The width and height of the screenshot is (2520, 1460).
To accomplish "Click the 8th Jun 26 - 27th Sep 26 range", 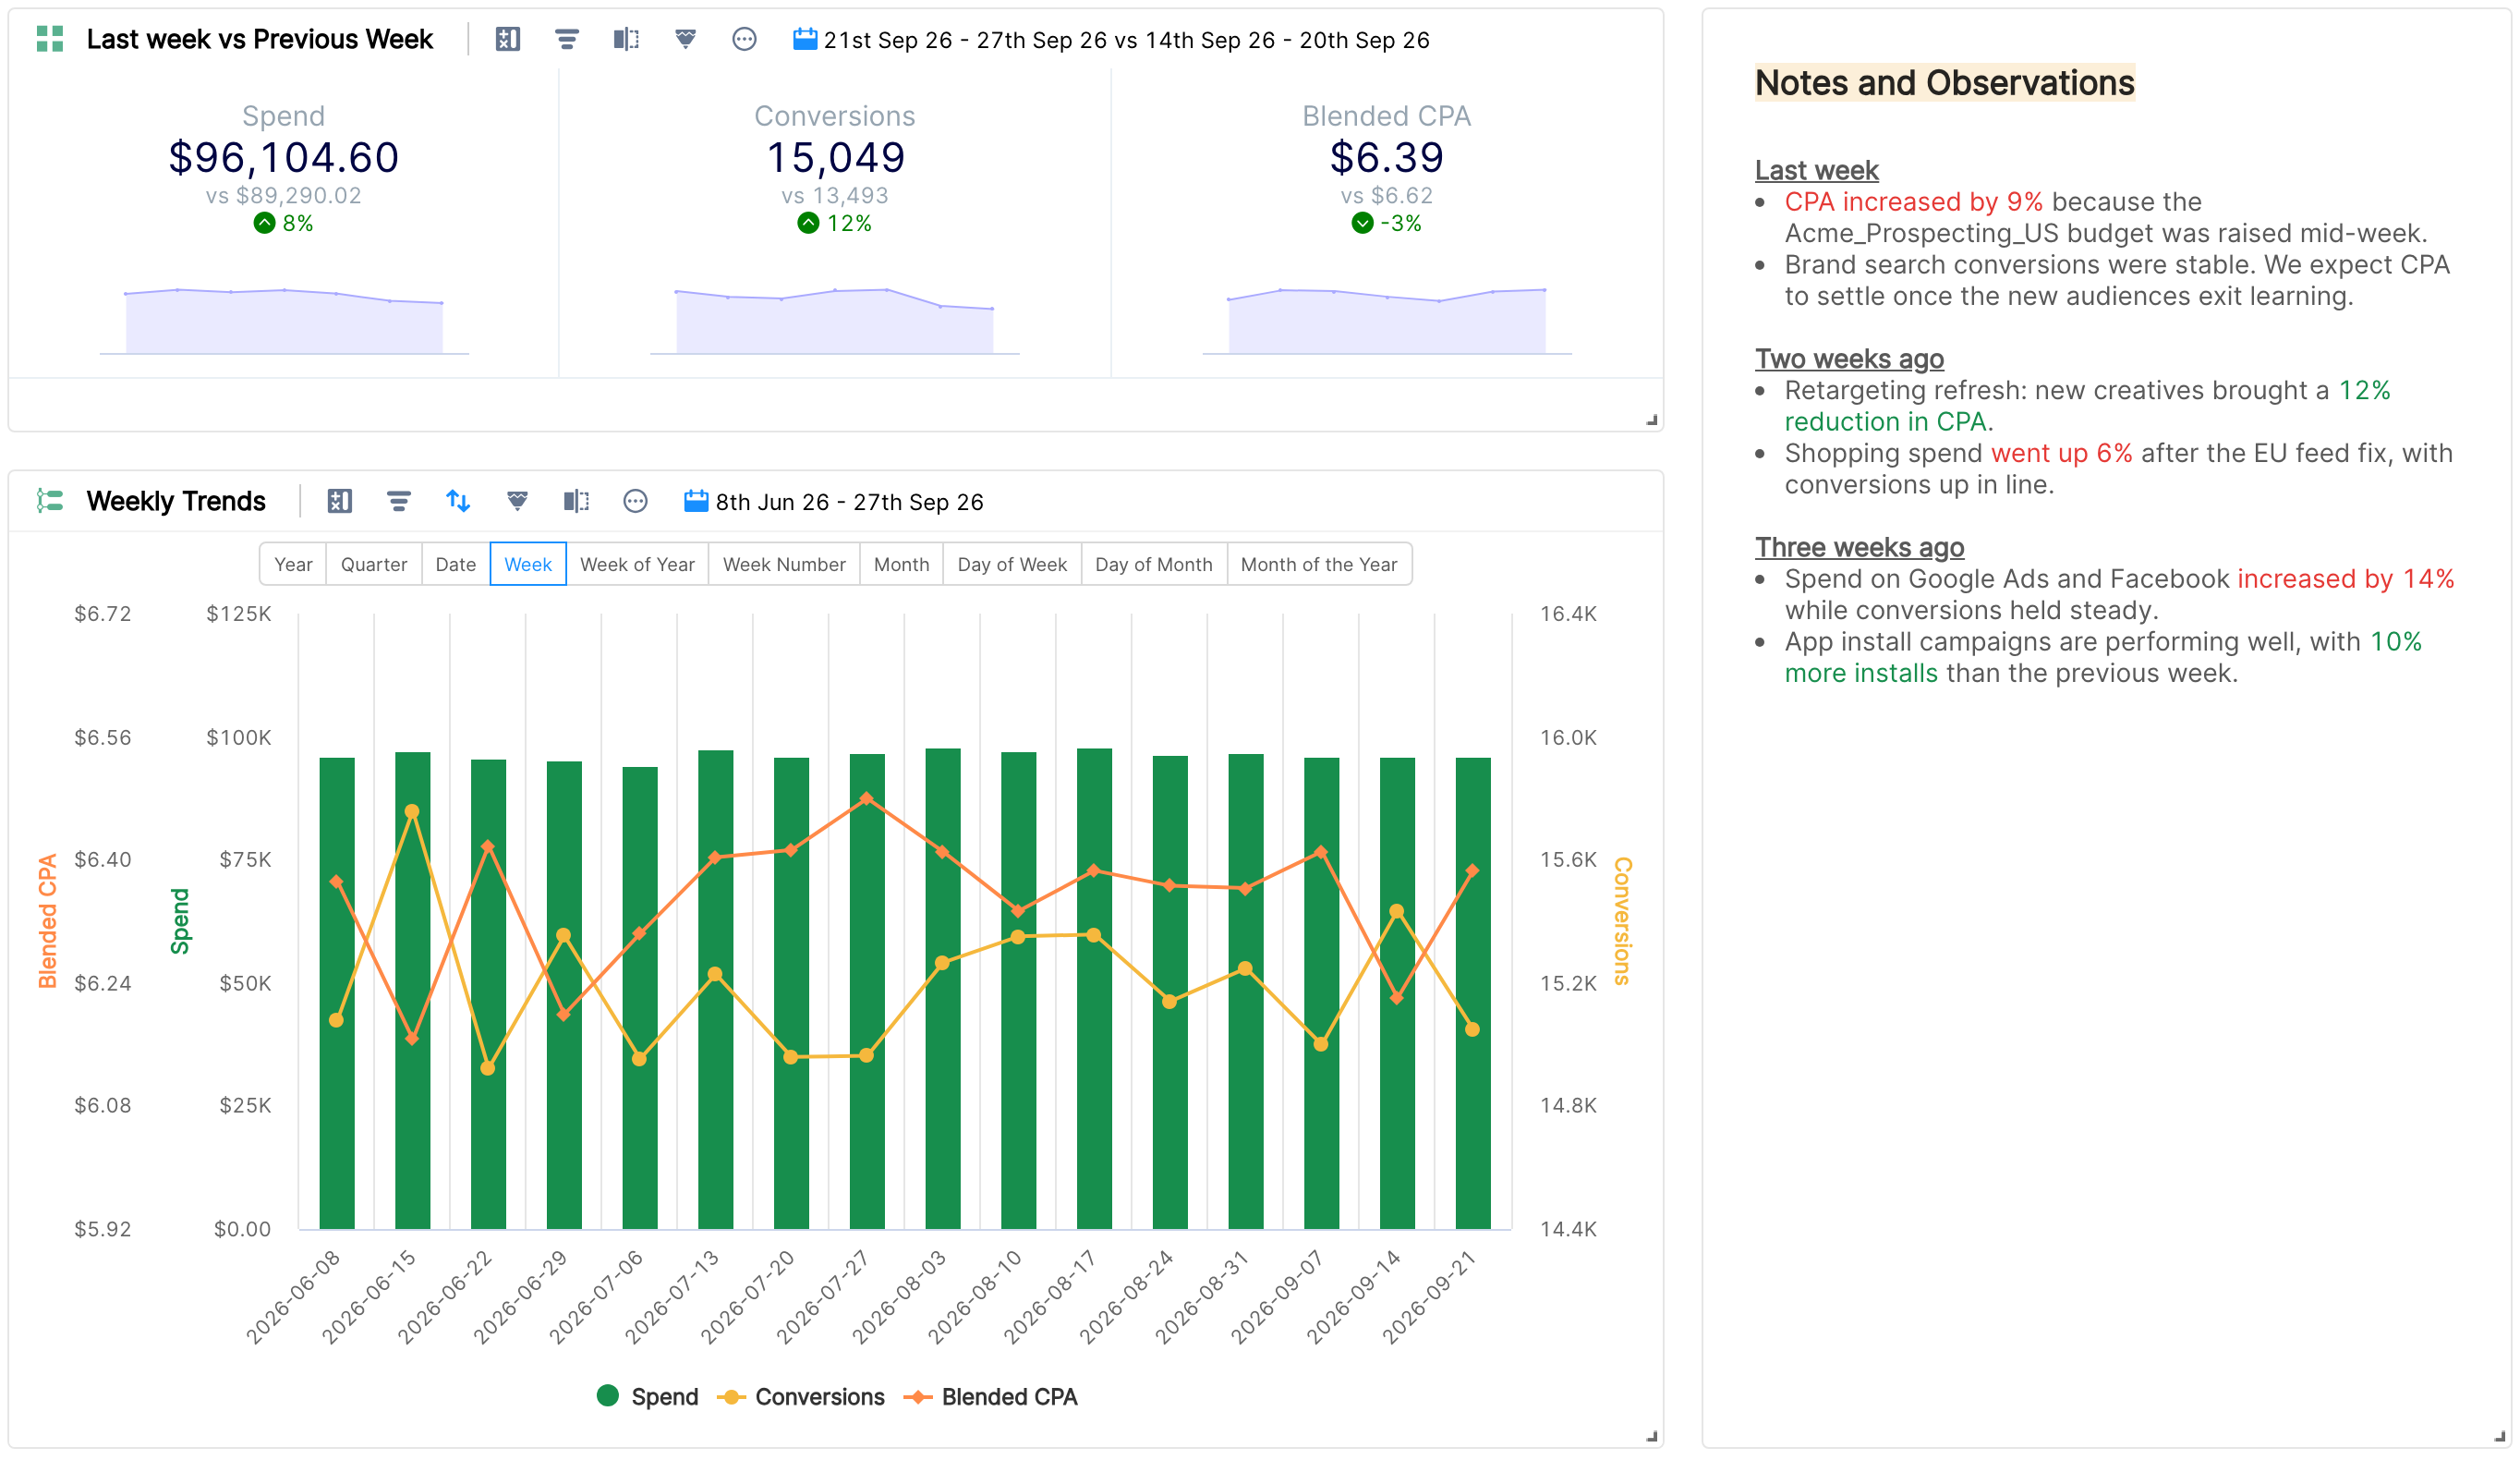I will pos(850,502).
